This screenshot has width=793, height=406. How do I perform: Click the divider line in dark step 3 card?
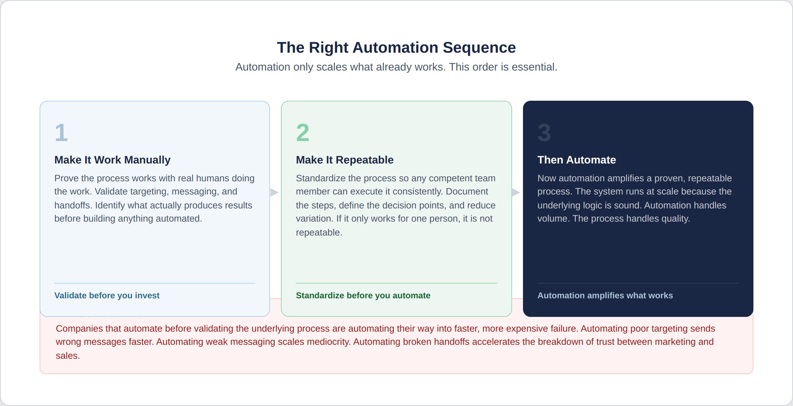click(x=638, y=283)
